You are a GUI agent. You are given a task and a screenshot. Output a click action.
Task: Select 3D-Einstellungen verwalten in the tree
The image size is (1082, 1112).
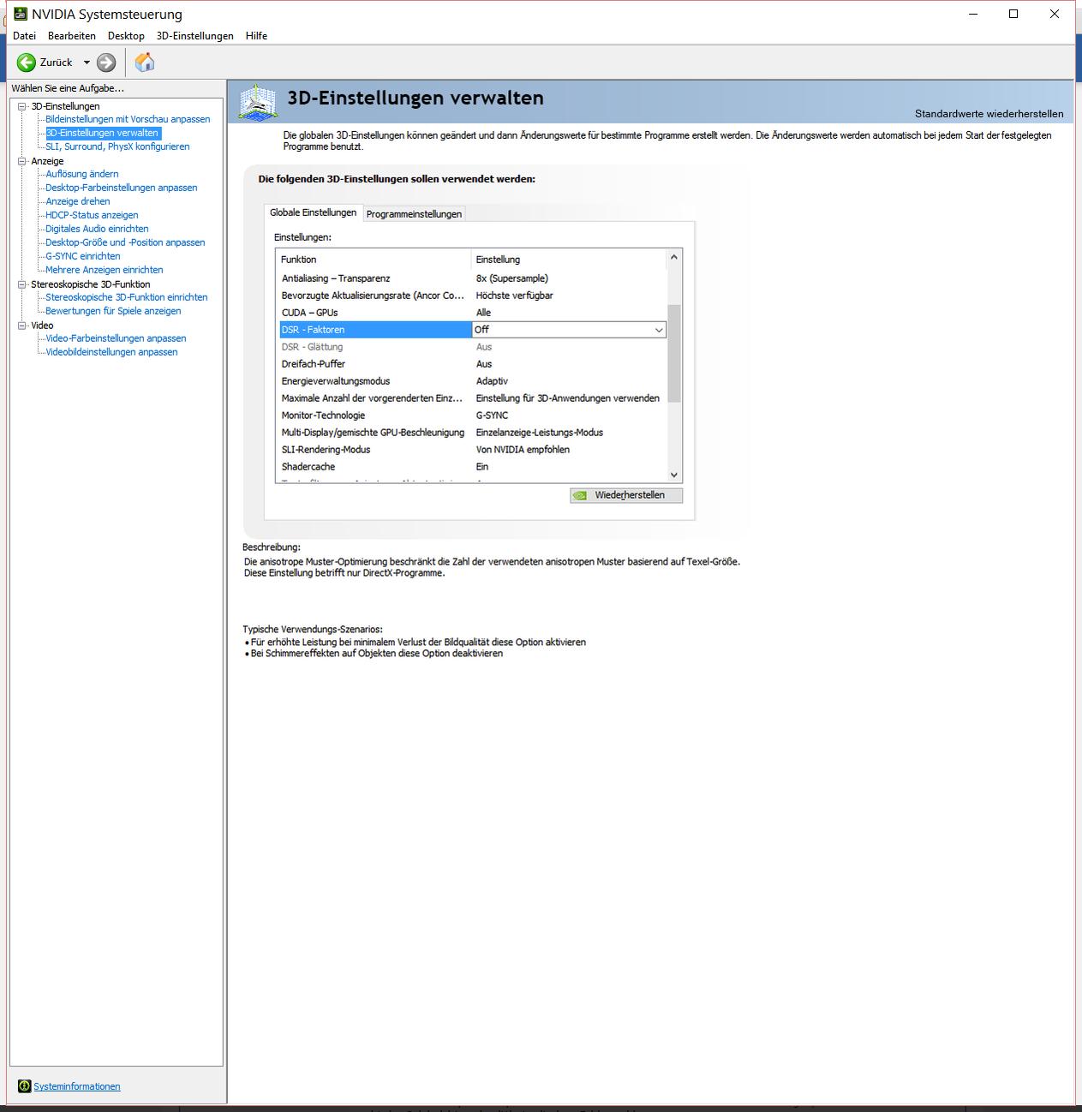102,133
